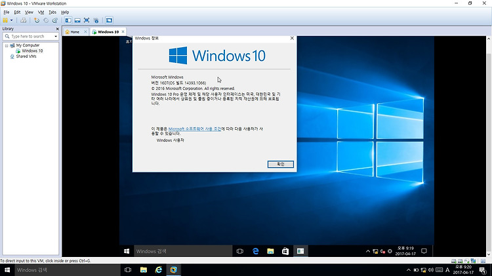The image size is (492, 276).
Task: Open the snapshot manager icon
Action: click(55, 20)
